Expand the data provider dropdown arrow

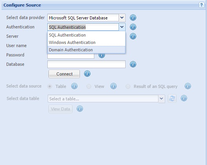(122, 18)
